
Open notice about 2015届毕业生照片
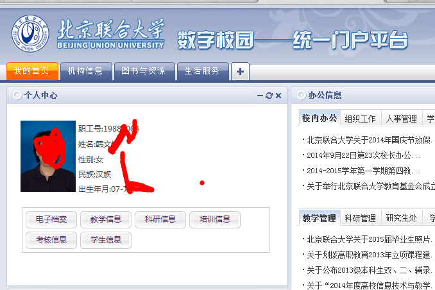point(370,239)
